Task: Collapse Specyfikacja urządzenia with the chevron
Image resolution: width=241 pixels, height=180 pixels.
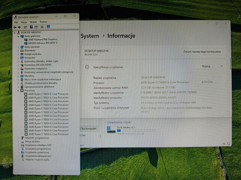Action: (x=222, y=66)
